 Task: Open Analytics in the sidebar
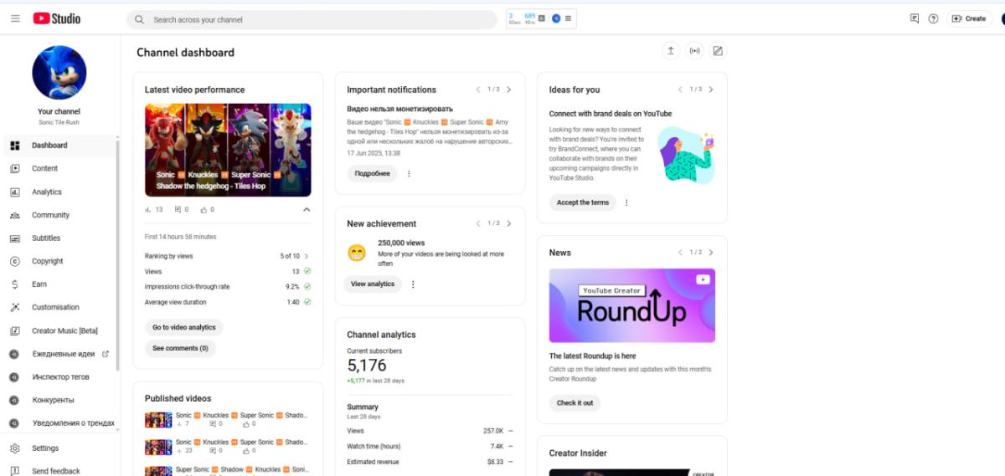click(x=59, y=192)
